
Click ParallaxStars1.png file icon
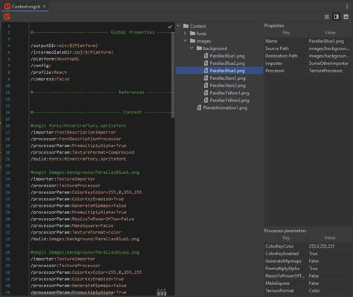tap(206, 78)
